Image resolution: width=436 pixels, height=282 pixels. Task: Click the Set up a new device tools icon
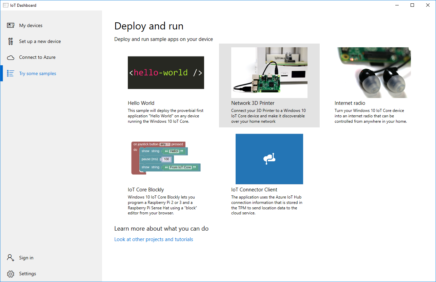click(11, 41)
